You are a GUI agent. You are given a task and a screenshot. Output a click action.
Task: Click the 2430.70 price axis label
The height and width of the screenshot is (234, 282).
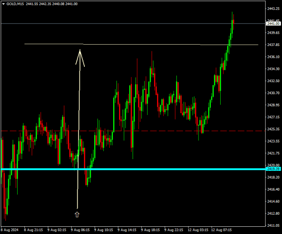(x=273, y=93)
